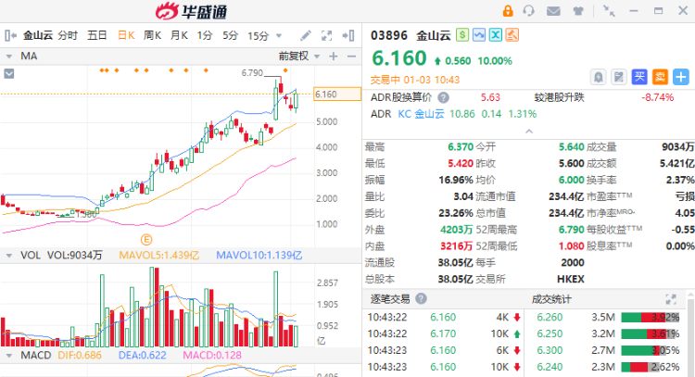Click the 换手率 value 2.37%
The height and width of the screenshot is (377, 695).
(x=680, y=180)
